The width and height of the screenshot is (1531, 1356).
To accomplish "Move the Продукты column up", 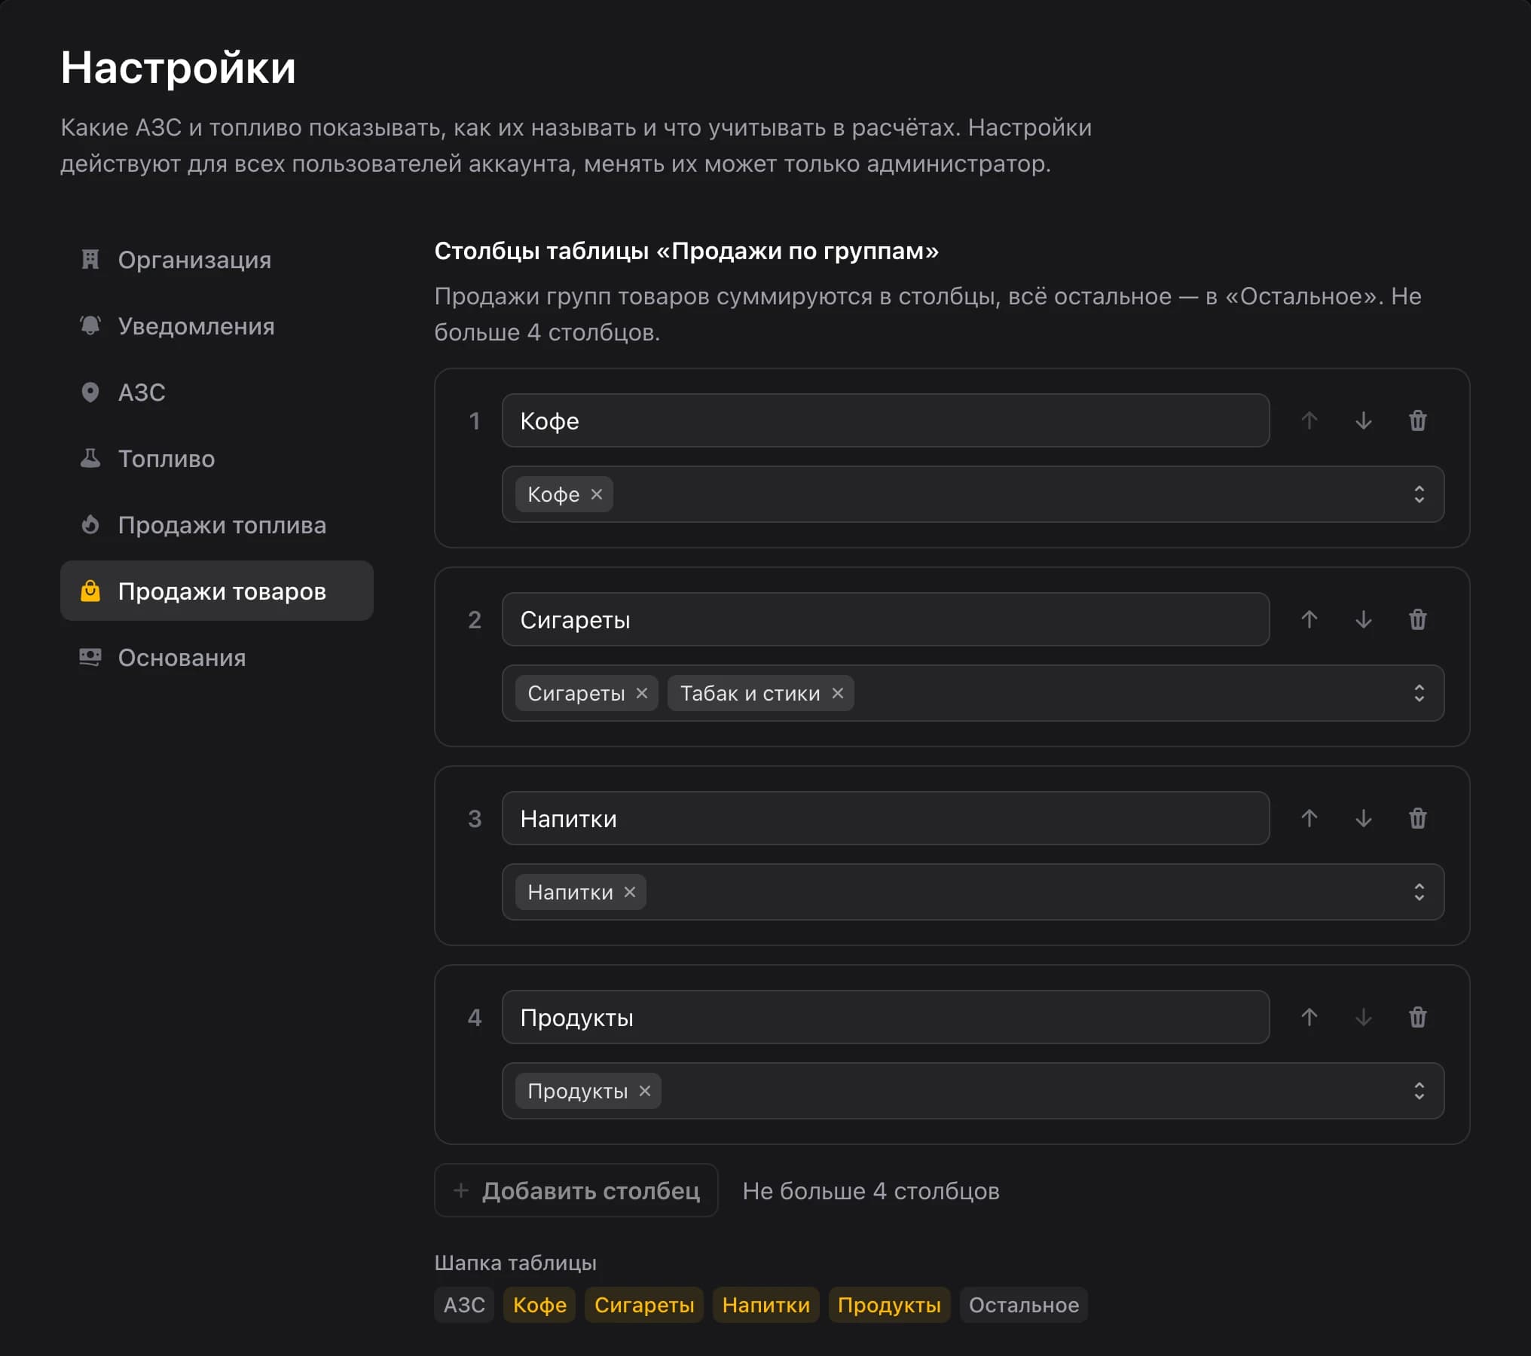I will coord(1309,1017).
